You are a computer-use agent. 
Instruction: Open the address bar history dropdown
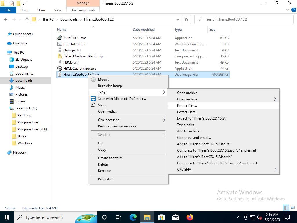pyautogui.click(x=178, y=19)
